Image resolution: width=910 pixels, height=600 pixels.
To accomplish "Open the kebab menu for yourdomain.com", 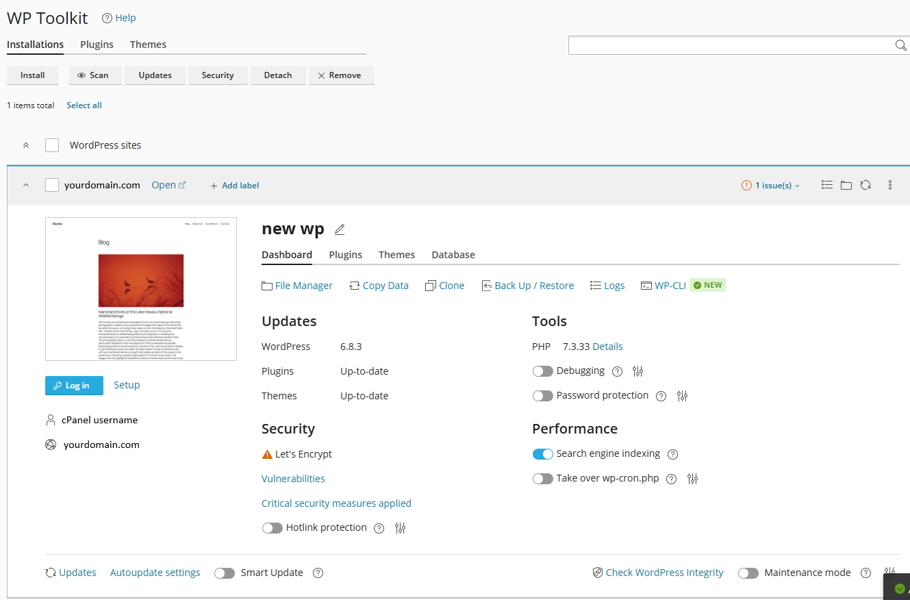I will tap(890, 185).
